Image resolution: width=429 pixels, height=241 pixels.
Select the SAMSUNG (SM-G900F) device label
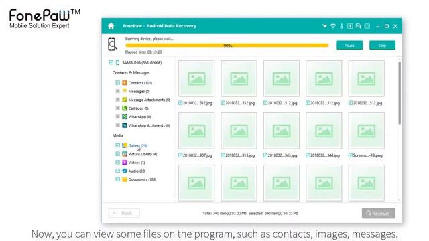point(141,62)
